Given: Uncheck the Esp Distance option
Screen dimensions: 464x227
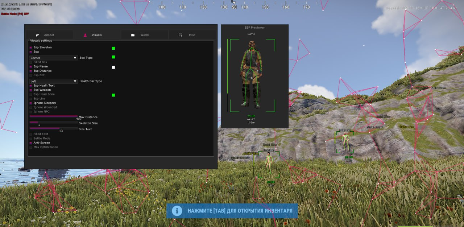Looking at the screenshot, I should coord(31,71).
